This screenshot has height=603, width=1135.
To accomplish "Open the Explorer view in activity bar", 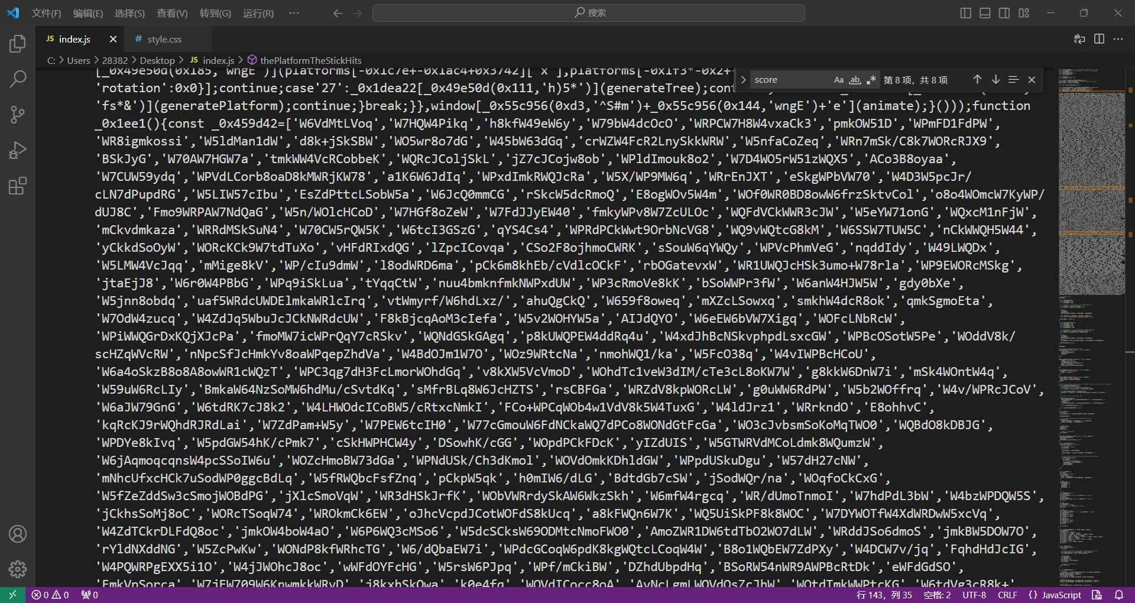I will click(18, 44).
